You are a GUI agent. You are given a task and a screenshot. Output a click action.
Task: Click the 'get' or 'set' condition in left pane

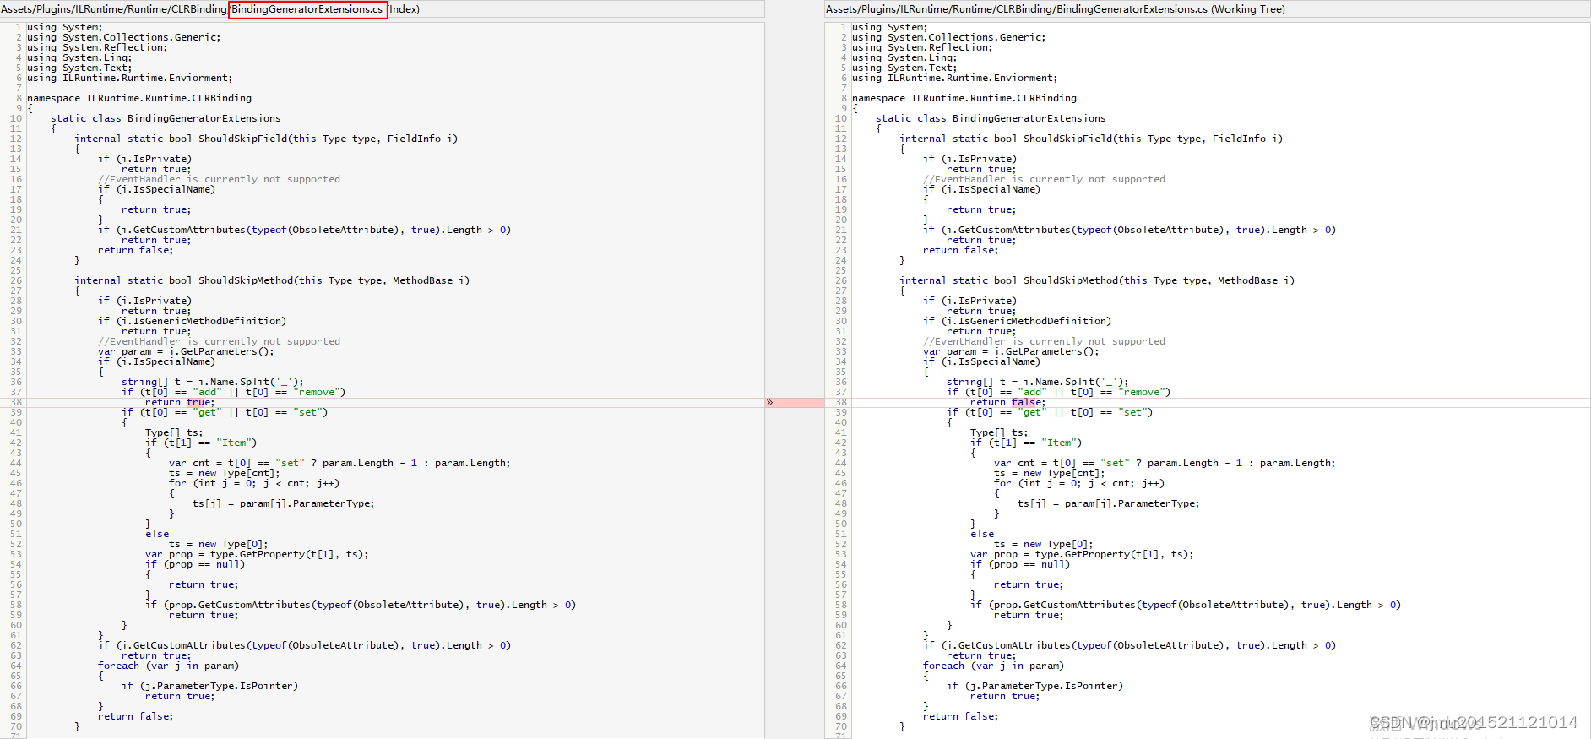pos(225,412)
